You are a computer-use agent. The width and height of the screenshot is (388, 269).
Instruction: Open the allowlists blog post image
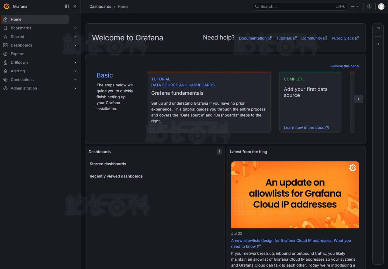point(295,195)
